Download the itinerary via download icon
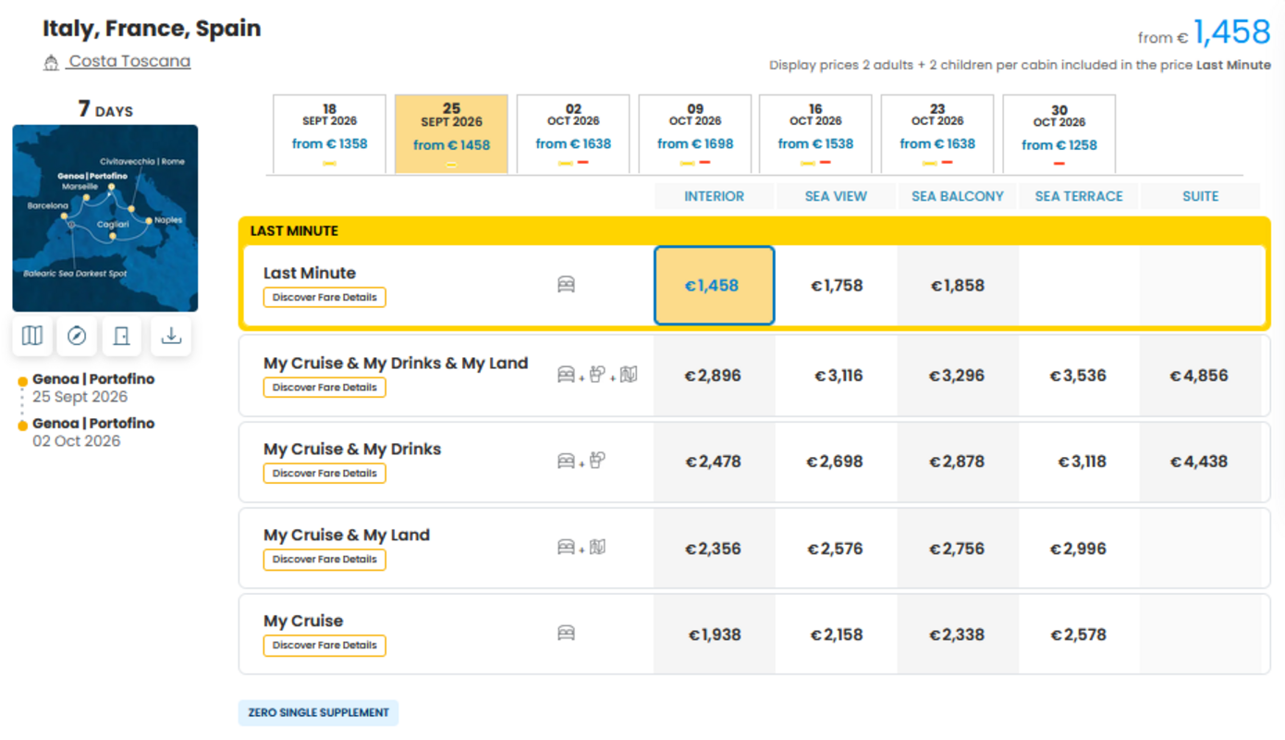1285x740 pixels. coord(171,336)
